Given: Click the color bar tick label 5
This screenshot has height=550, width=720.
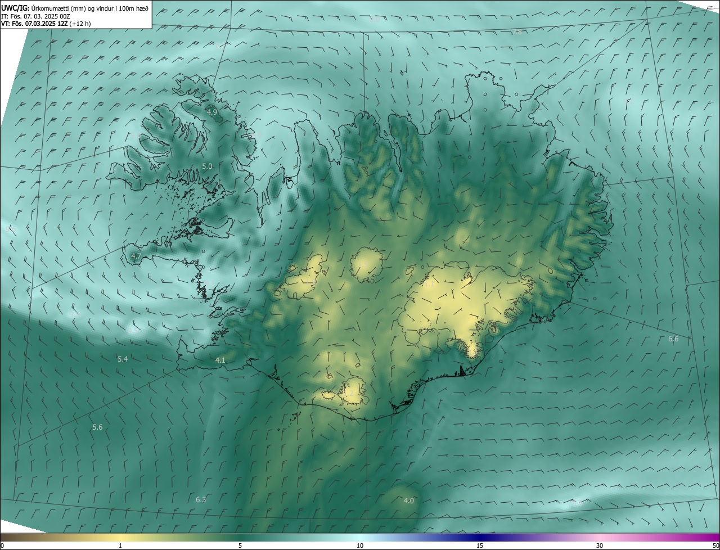Looking at the screenshot, I should (x=240, y=546).
